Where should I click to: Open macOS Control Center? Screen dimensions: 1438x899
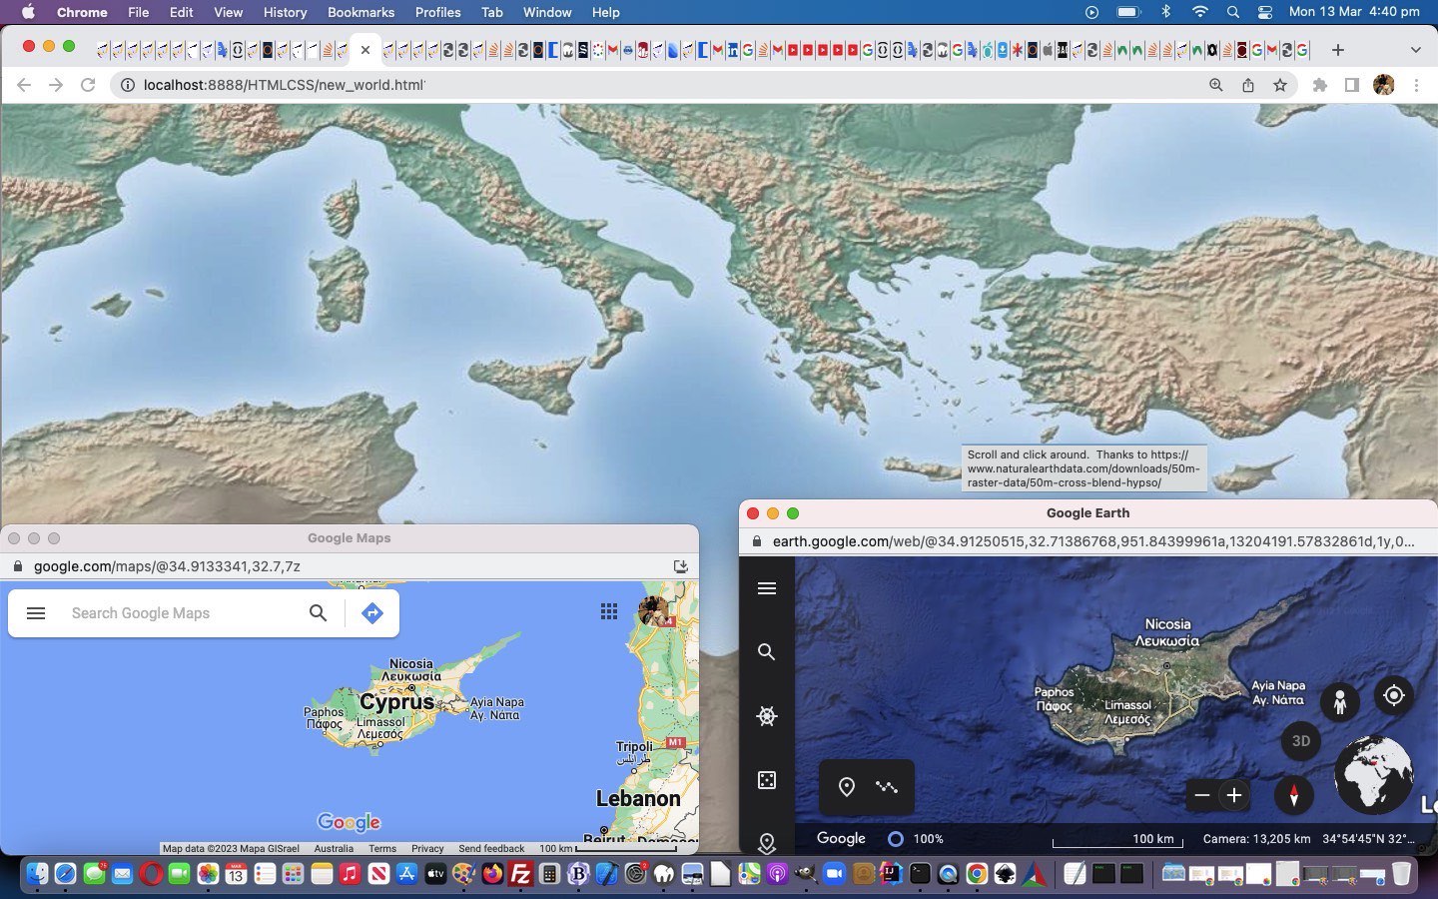(x=1264, y=12)
